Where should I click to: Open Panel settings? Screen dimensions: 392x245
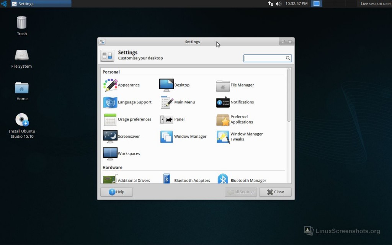tap(167, 119)
